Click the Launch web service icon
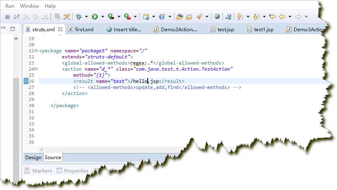337x190 pixels. pos(228,17)
